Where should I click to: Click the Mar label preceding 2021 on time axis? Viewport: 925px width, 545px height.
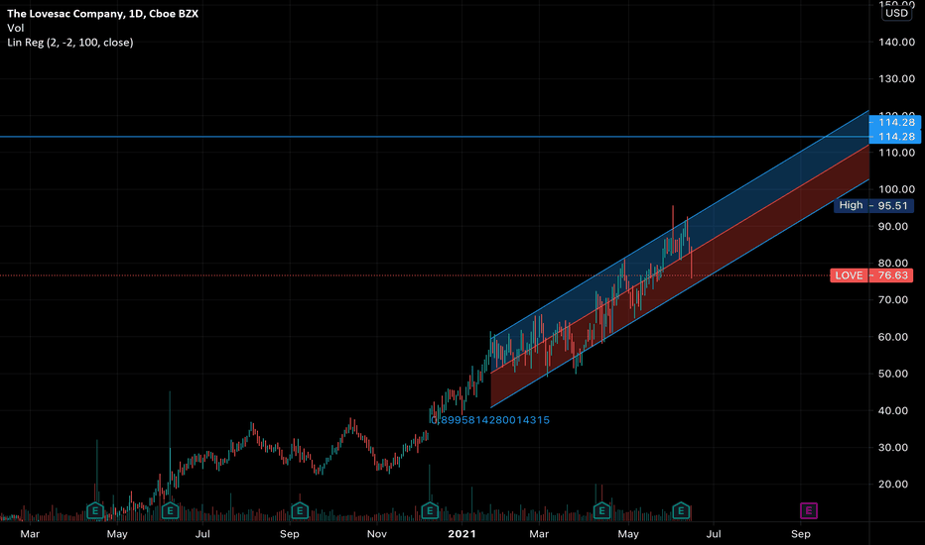click(x=30, y=534)
